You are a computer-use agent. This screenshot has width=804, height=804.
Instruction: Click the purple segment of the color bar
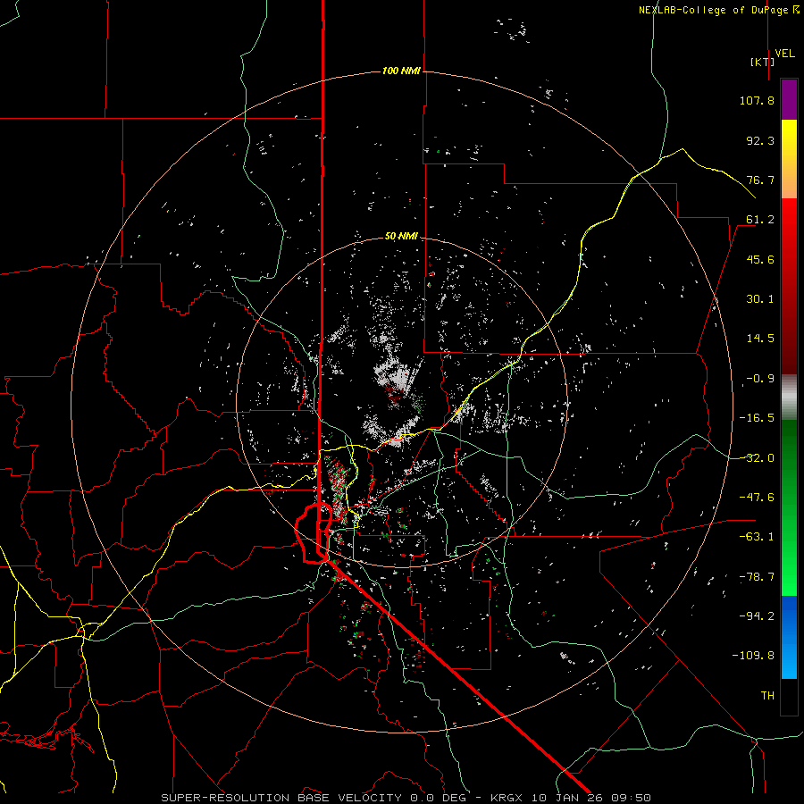789,99
